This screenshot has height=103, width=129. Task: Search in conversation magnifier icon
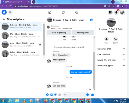point(116,39)
